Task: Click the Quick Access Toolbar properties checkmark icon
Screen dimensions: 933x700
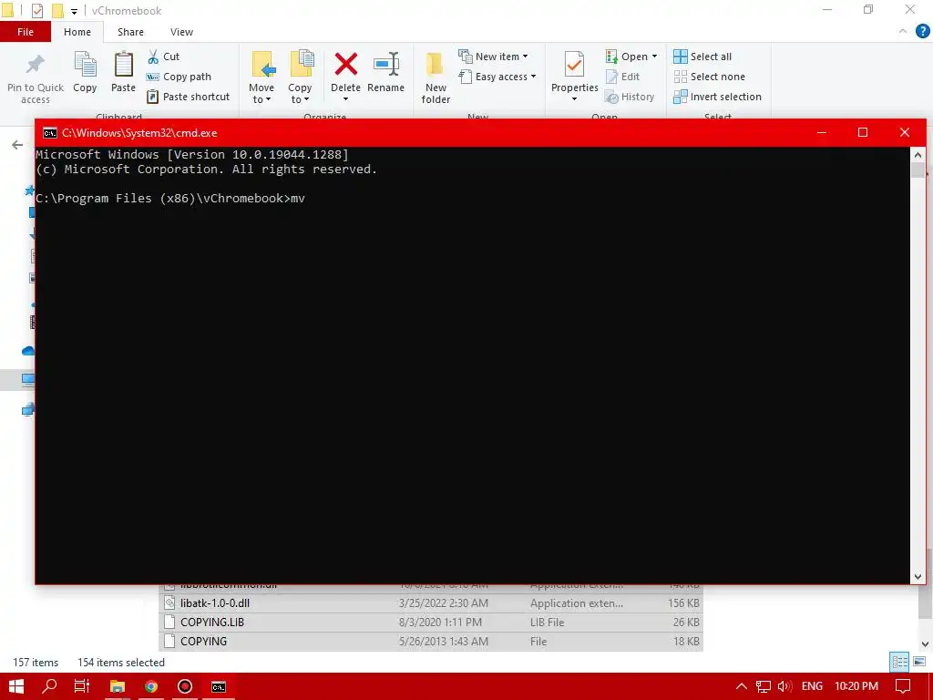Action: (x=36, y=11)
